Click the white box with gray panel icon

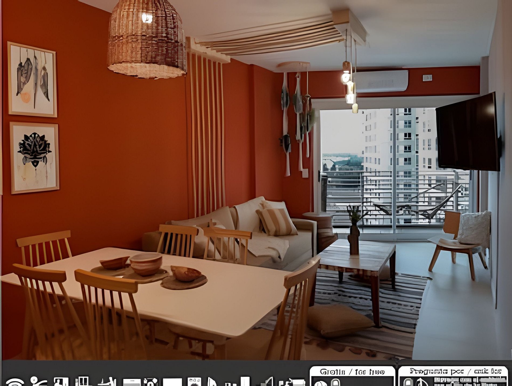[x=132, y=382]
